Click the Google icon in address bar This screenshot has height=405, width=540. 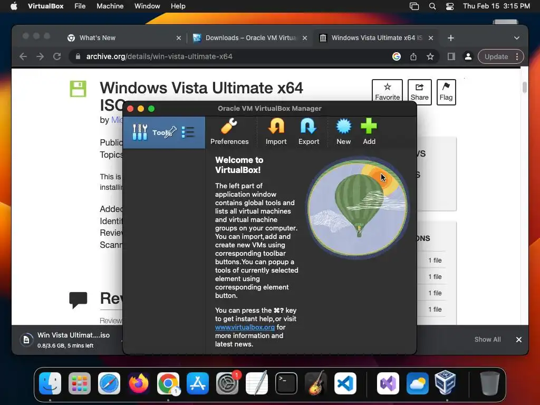click(x=397, y=56)
